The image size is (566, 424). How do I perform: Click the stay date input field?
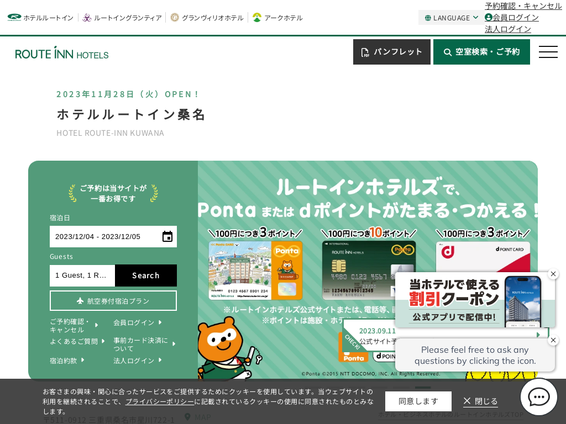coord(113,236)
